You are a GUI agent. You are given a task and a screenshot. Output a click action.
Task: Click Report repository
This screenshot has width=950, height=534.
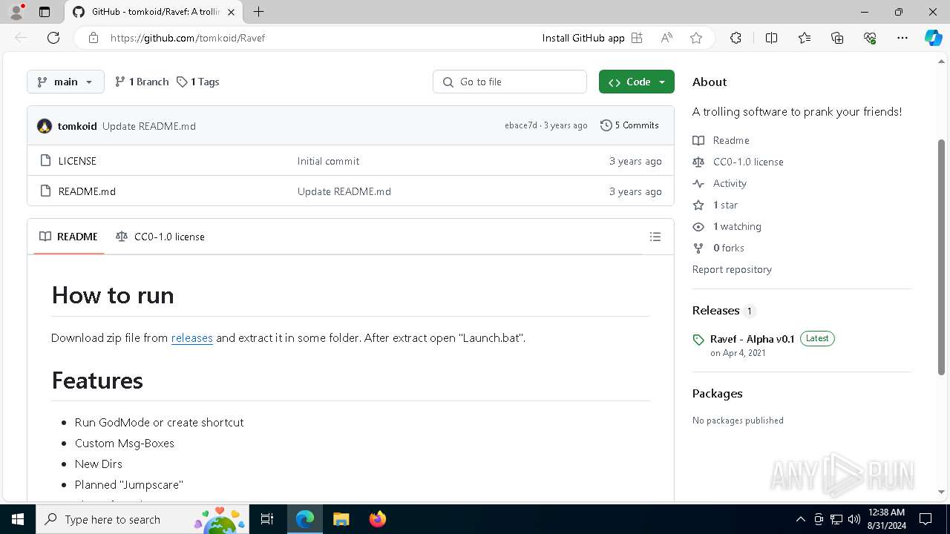pos(732,269)
